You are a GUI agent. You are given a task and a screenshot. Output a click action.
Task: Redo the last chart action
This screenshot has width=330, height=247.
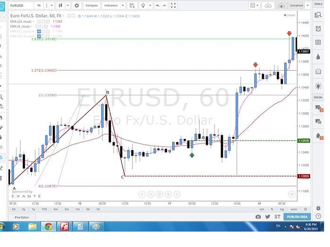pos(165,5)
